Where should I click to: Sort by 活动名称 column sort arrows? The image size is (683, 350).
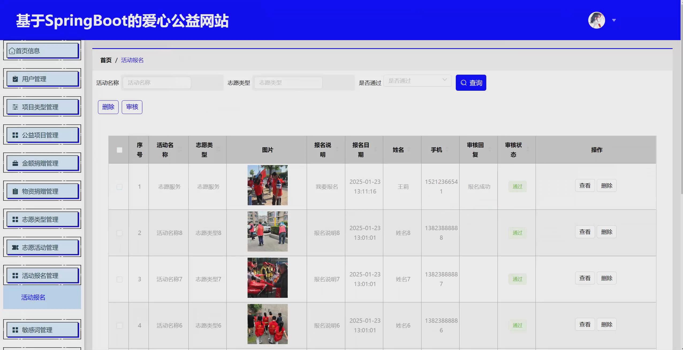pyautogui.click(x=180, y=150)
